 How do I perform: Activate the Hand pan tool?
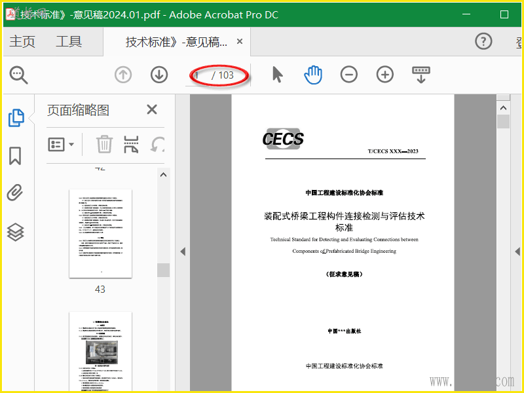point(313,75)
